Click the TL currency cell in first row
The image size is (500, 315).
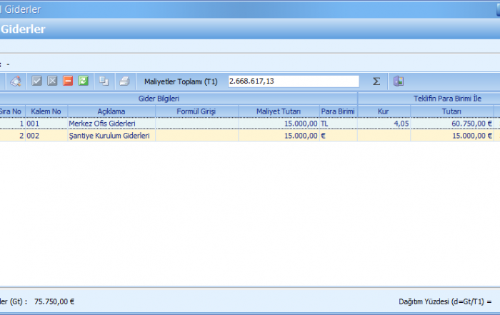click(x=338, y=124)
